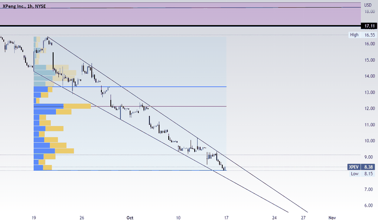Screen dimensions: 378x223
Task: Select the thick black 17.11 horizontal line
Action: coord(180,26)
